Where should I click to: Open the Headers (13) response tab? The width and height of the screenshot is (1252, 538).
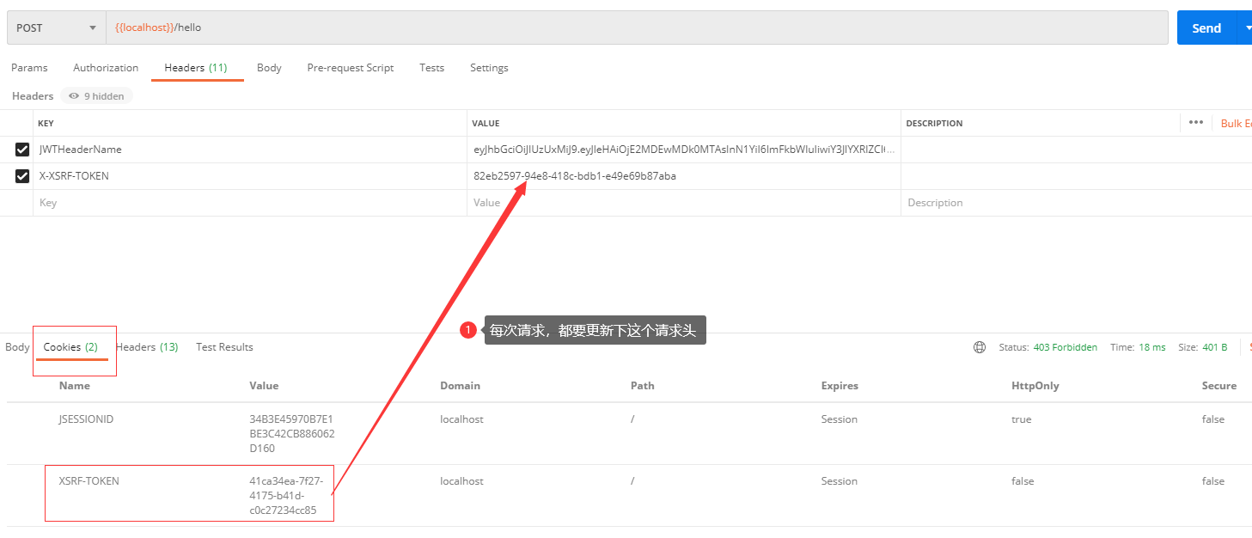(x=146, y=346)
